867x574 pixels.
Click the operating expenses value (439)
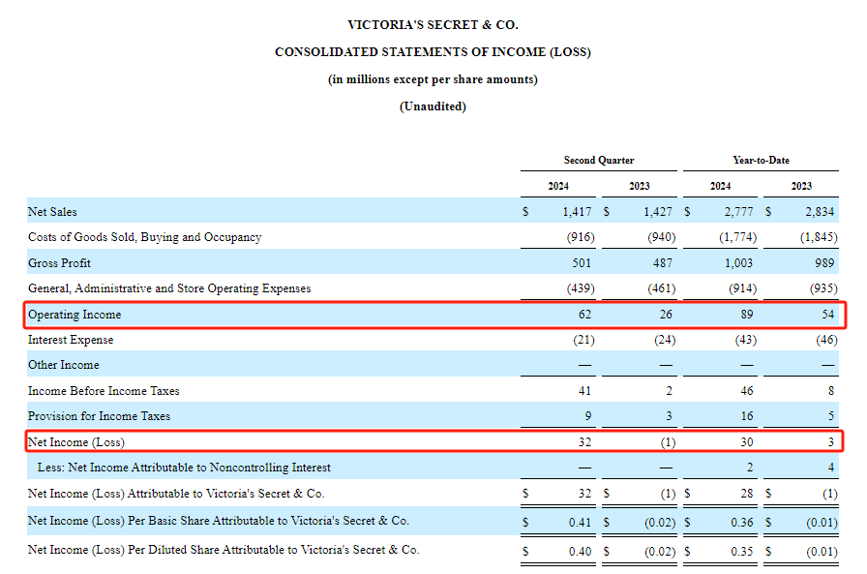click(x=581, y=288)
